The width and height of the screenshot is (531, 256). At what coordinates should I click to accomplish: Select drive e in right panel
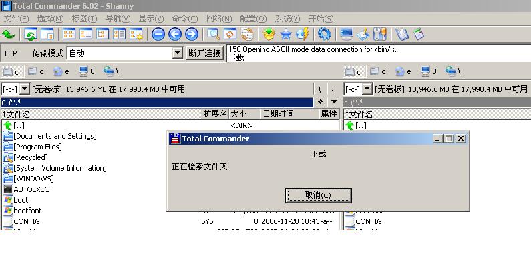(x=403, y=71)
